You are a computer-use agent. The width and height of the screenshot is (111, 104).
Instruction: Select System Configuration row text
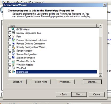click(x=27, y=54)
